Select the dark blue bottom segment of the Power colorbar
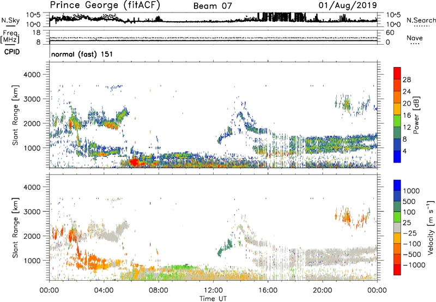 pyautogui.click(x=397, y=156)
